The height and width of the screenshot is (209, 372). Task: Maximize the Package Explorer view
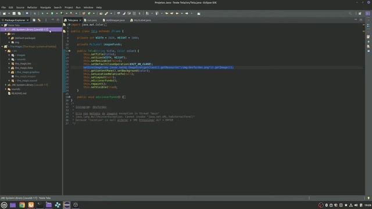[58, 20]
